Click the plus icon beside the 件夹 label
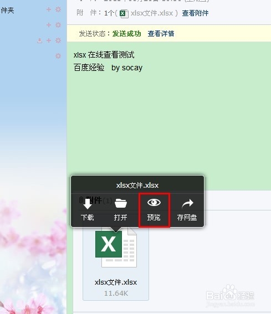The image size is (271, 314). [49, 9]
